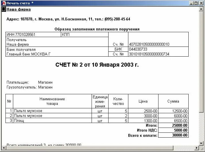This screenshot has height=152, width=205.
Task: Click the Всего к оплате: label
Action: point(143,135)
